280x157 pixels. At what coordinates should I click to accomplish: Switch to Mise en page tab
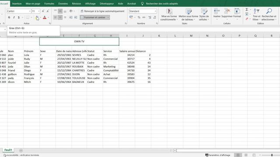click(x=33, y=3)
